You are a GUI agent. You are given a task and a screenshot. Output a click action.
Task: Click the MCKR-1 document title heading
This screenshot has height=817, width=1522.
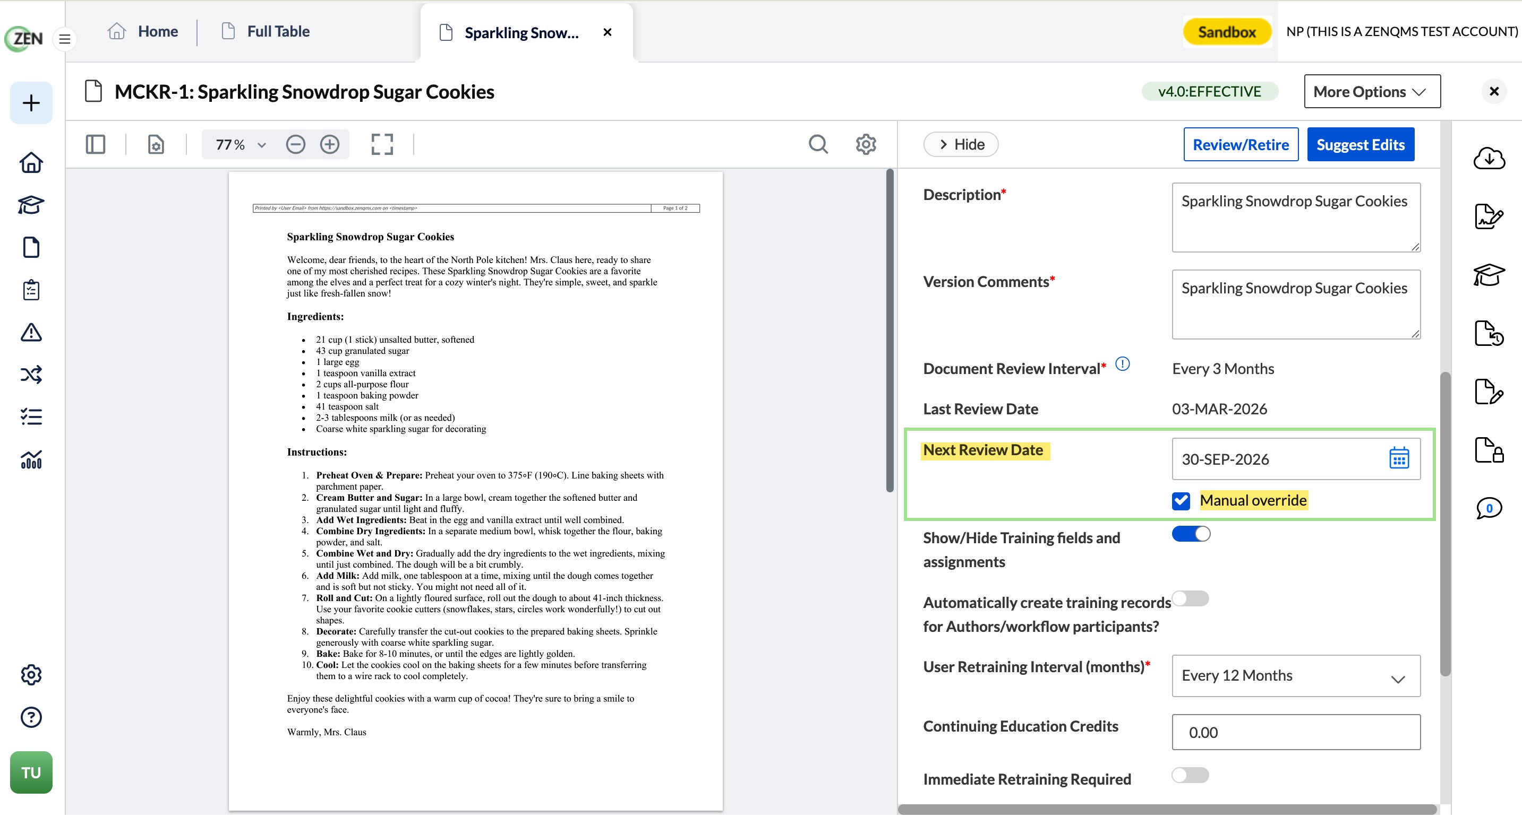[x=304, y=91]
